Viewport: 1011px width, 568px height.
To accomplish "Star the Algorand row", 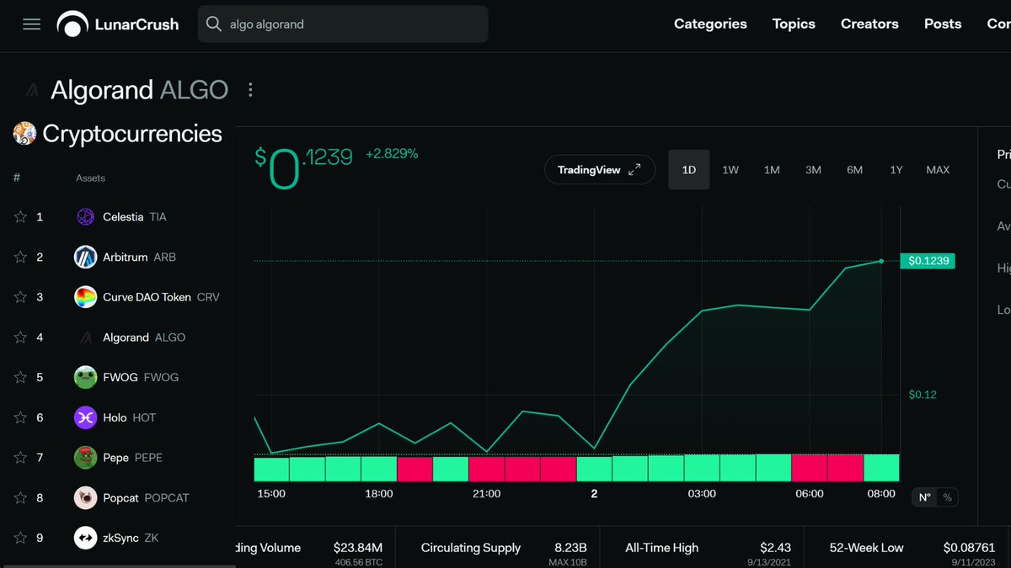I will [x=20, y=337].
